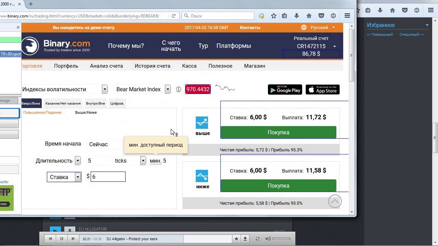Screen dimensions: 438x246
Task: Open bookmarks list in the background browser window
Action: pos(368,10)
